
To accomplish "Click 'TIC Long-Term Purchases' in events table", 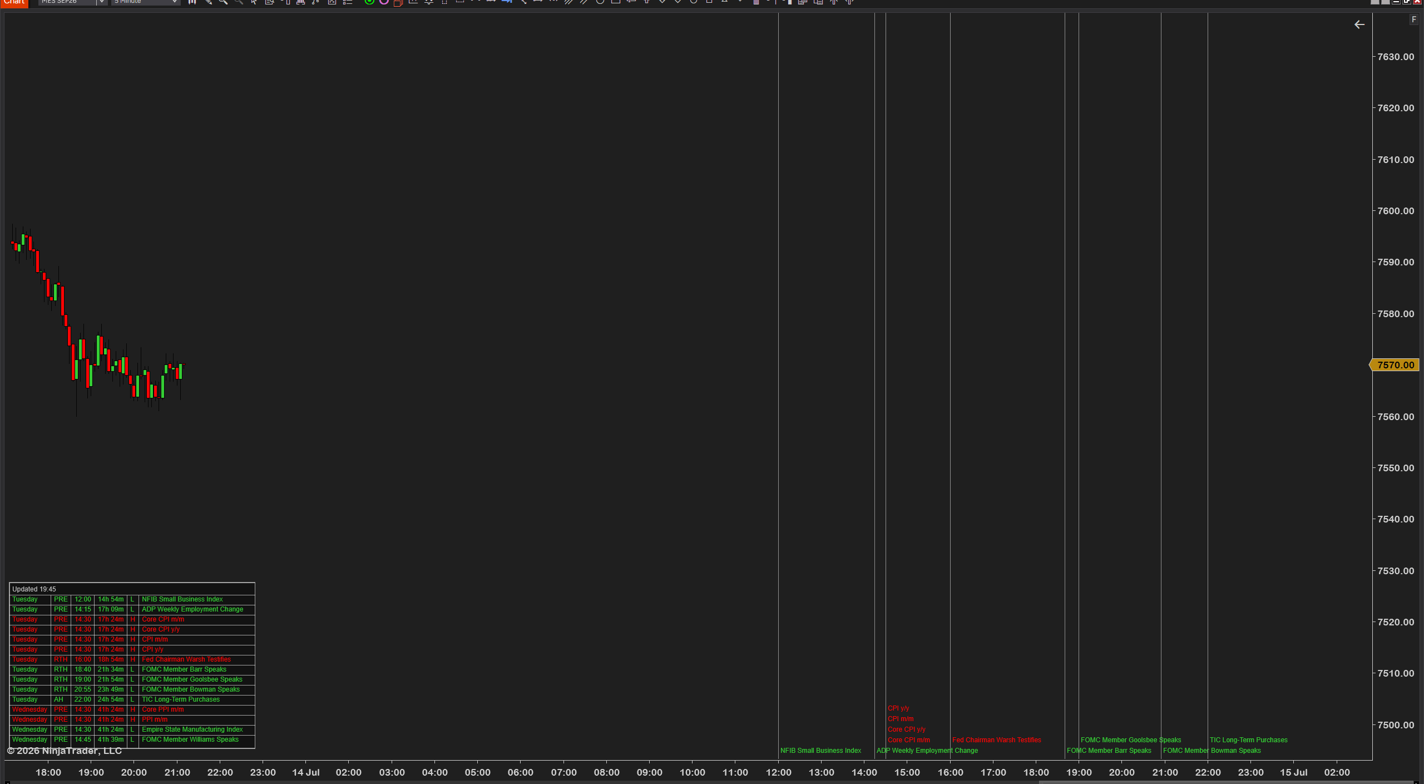I will [x=180, y=699].
